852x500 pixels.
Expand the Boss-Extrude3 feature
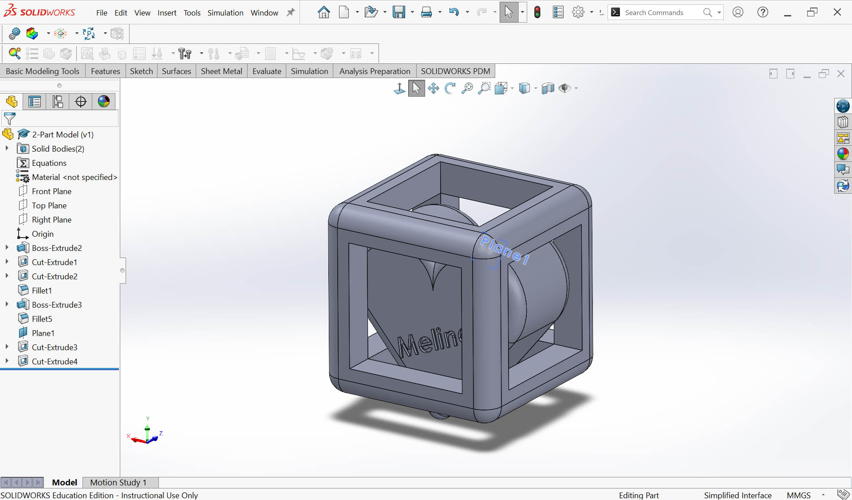[7, 305]
